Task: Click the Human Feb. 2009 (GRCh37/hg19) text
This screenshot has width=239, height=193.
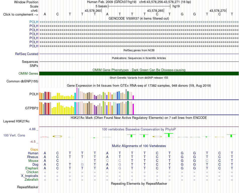Action: coord(112,2)
